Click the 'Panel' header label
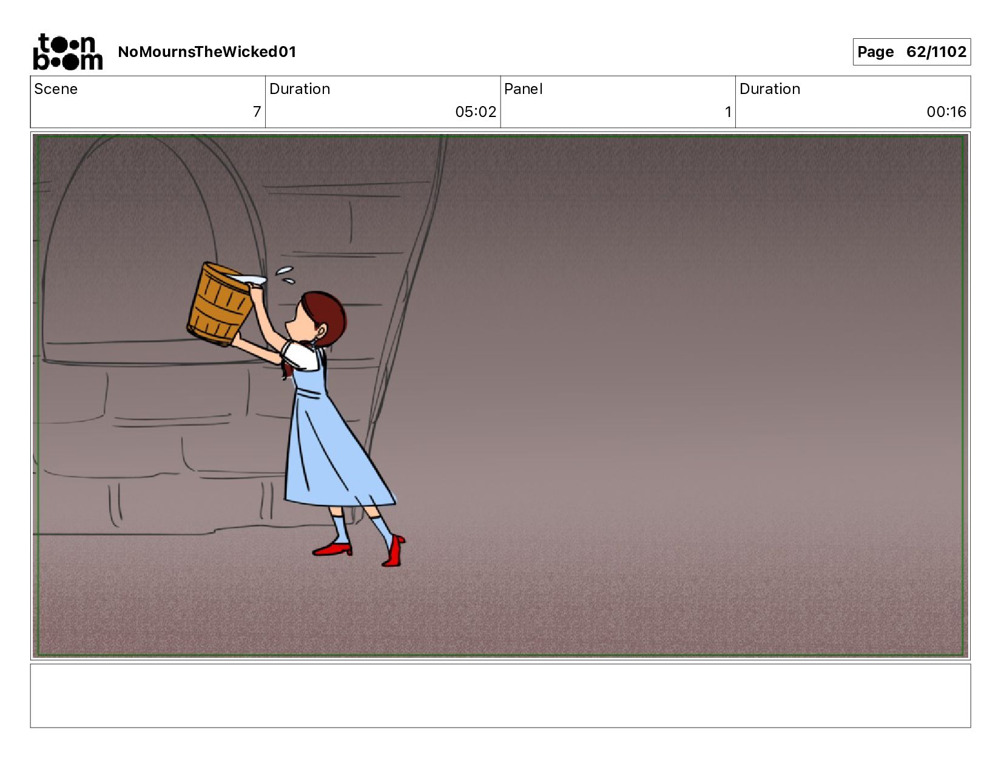 point(523,89)
